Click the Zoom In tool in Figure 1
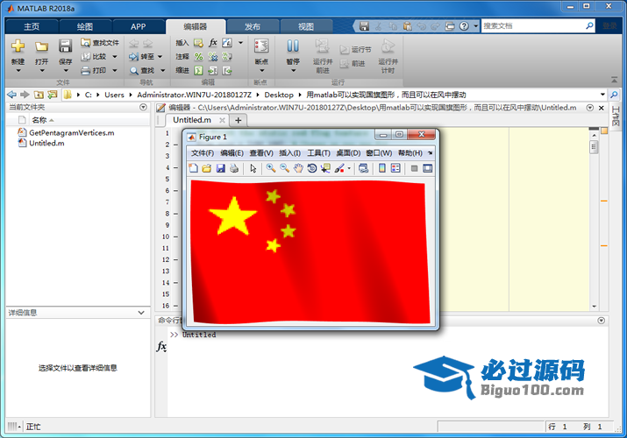 [271, 168]
